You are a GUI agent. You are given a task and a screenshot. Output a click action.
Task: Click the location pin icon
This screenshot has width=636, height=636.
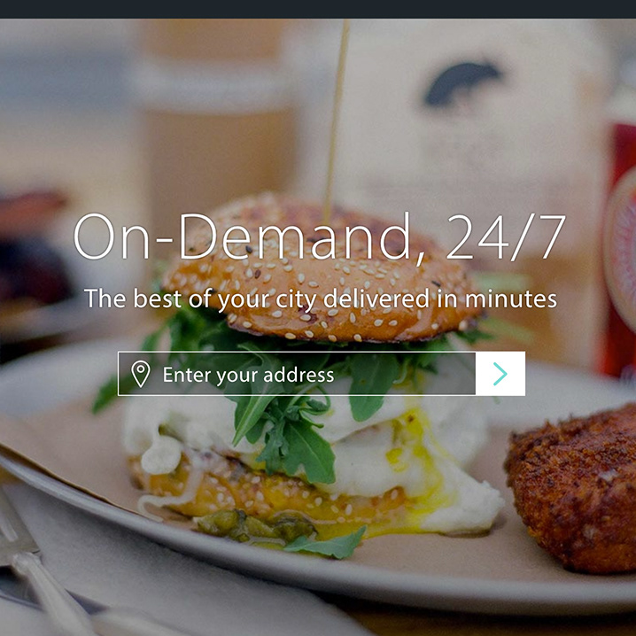pyautogui.click(x=141, y=374)
